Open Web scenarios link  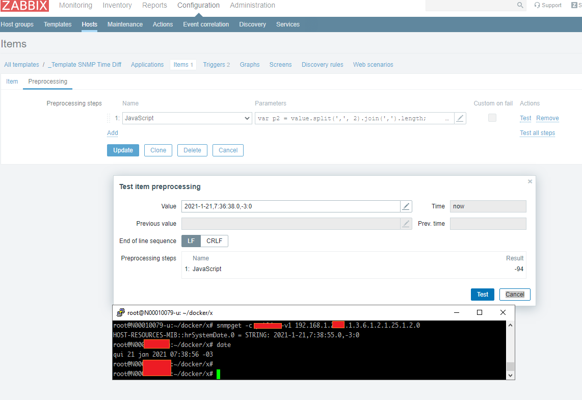coord(373,65)
